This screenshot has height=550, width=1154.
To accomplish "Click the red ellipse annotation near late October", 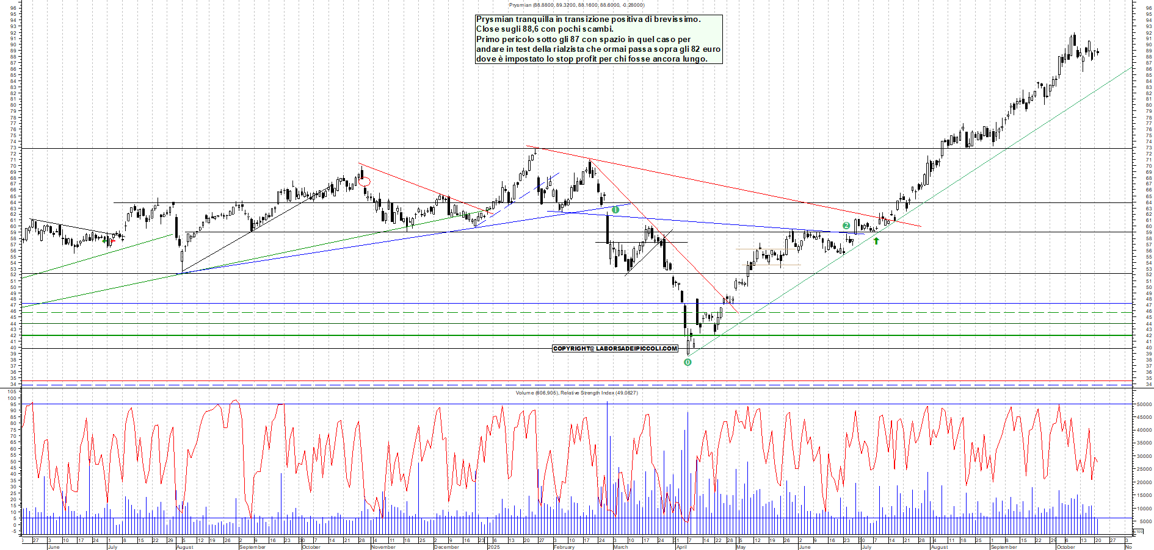I will (x=365, y=181).
